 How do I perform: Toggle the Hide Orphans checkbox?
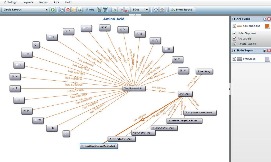point(234,33)
